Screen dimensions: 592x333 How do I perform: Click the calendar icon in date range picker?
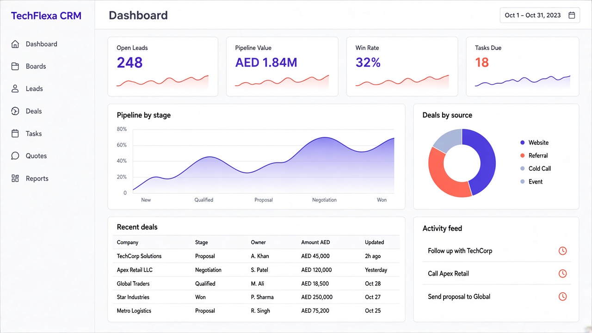pyautogui.click(x=572, y=15)
